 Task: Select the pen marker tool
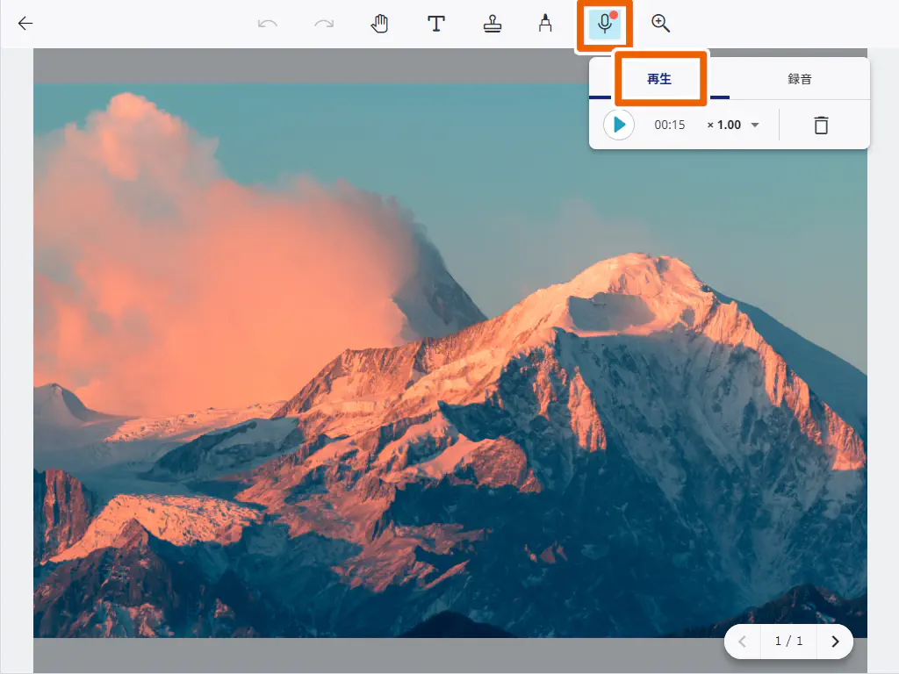pyautogui.click(x=545, y=24)
